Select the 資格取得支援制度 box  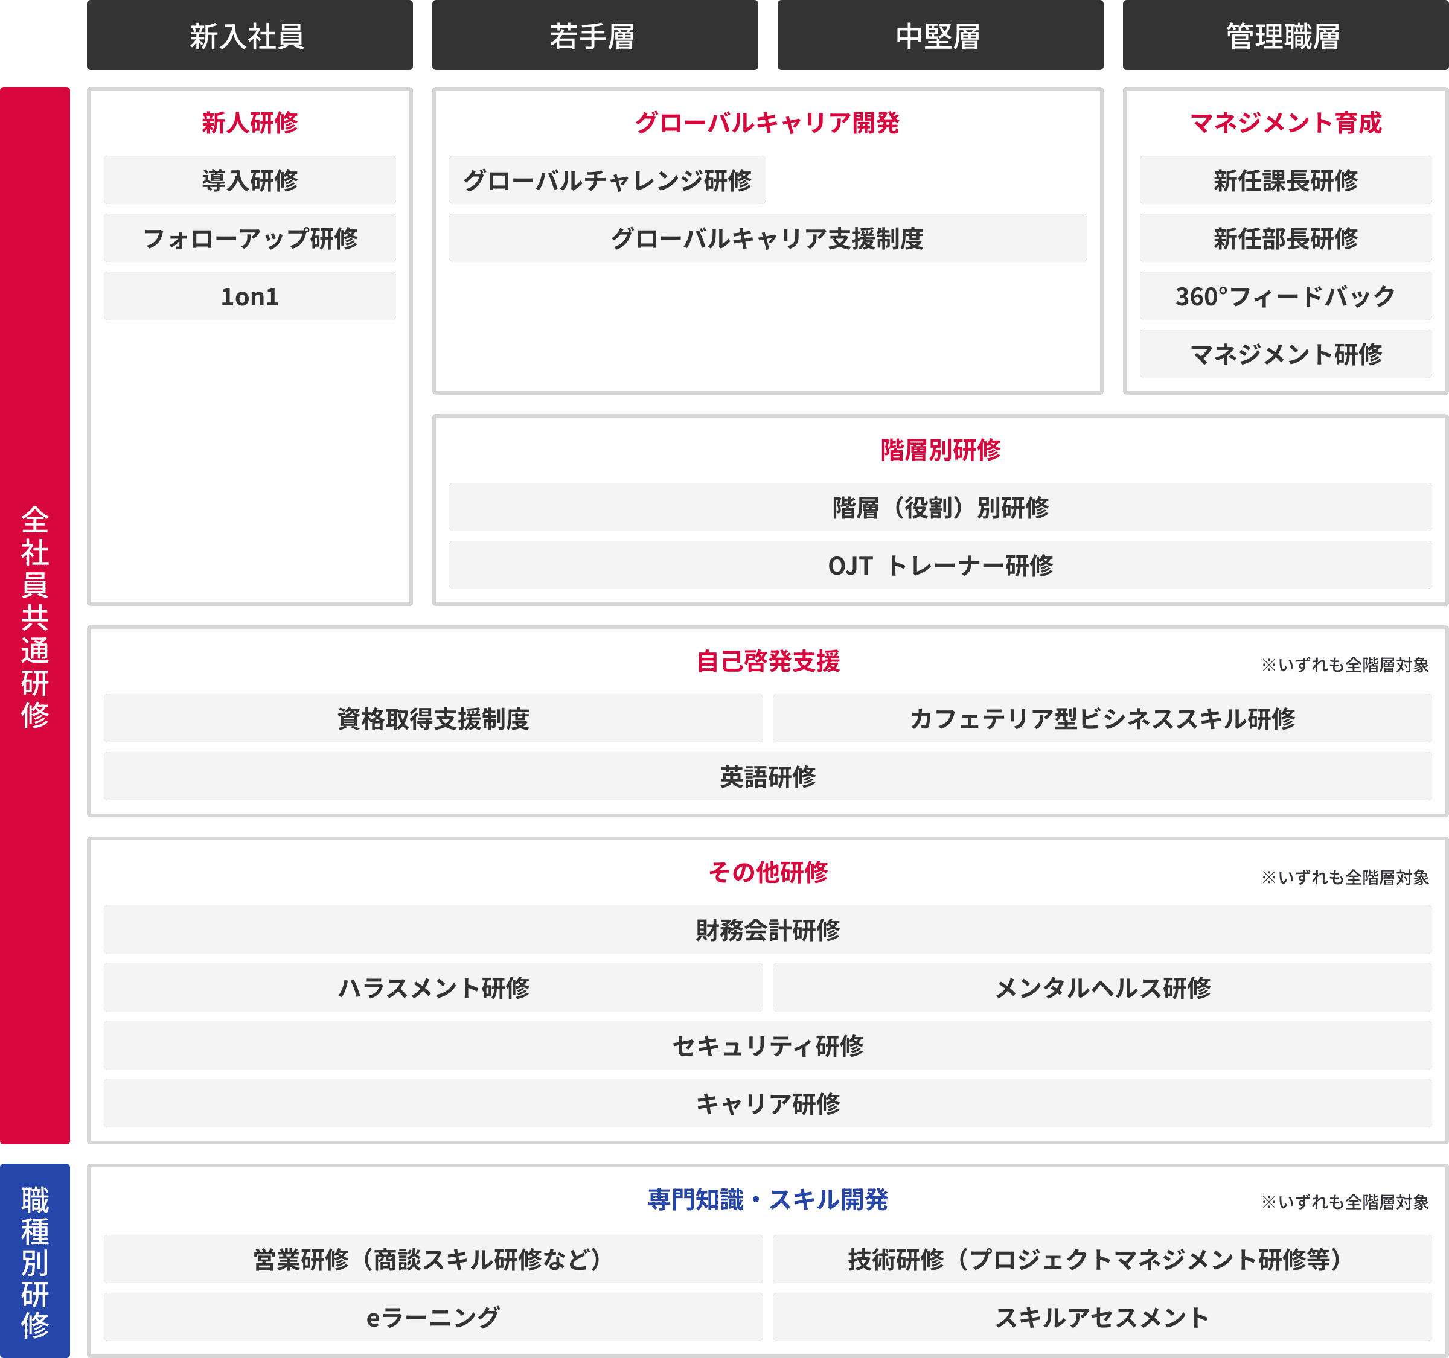click(433, 718)
